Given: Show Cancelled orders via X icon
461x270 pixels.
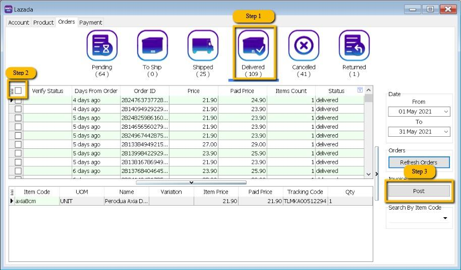Looking at the screenshot, I should (304, 46).
